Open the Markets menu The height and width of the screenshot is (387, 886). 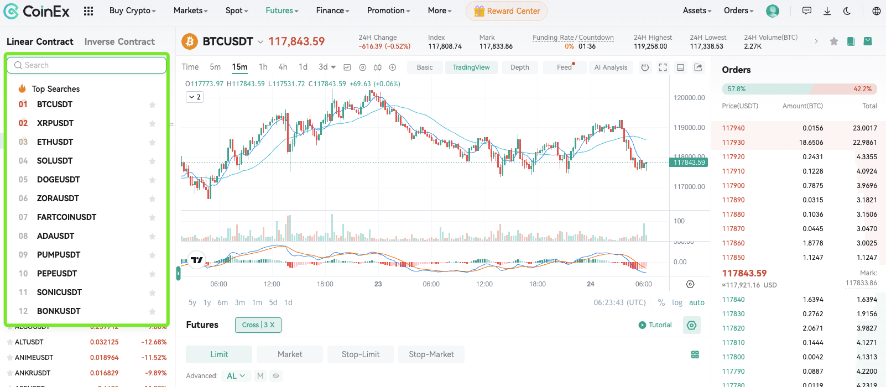pyautogui.click(x=191, y=11)
